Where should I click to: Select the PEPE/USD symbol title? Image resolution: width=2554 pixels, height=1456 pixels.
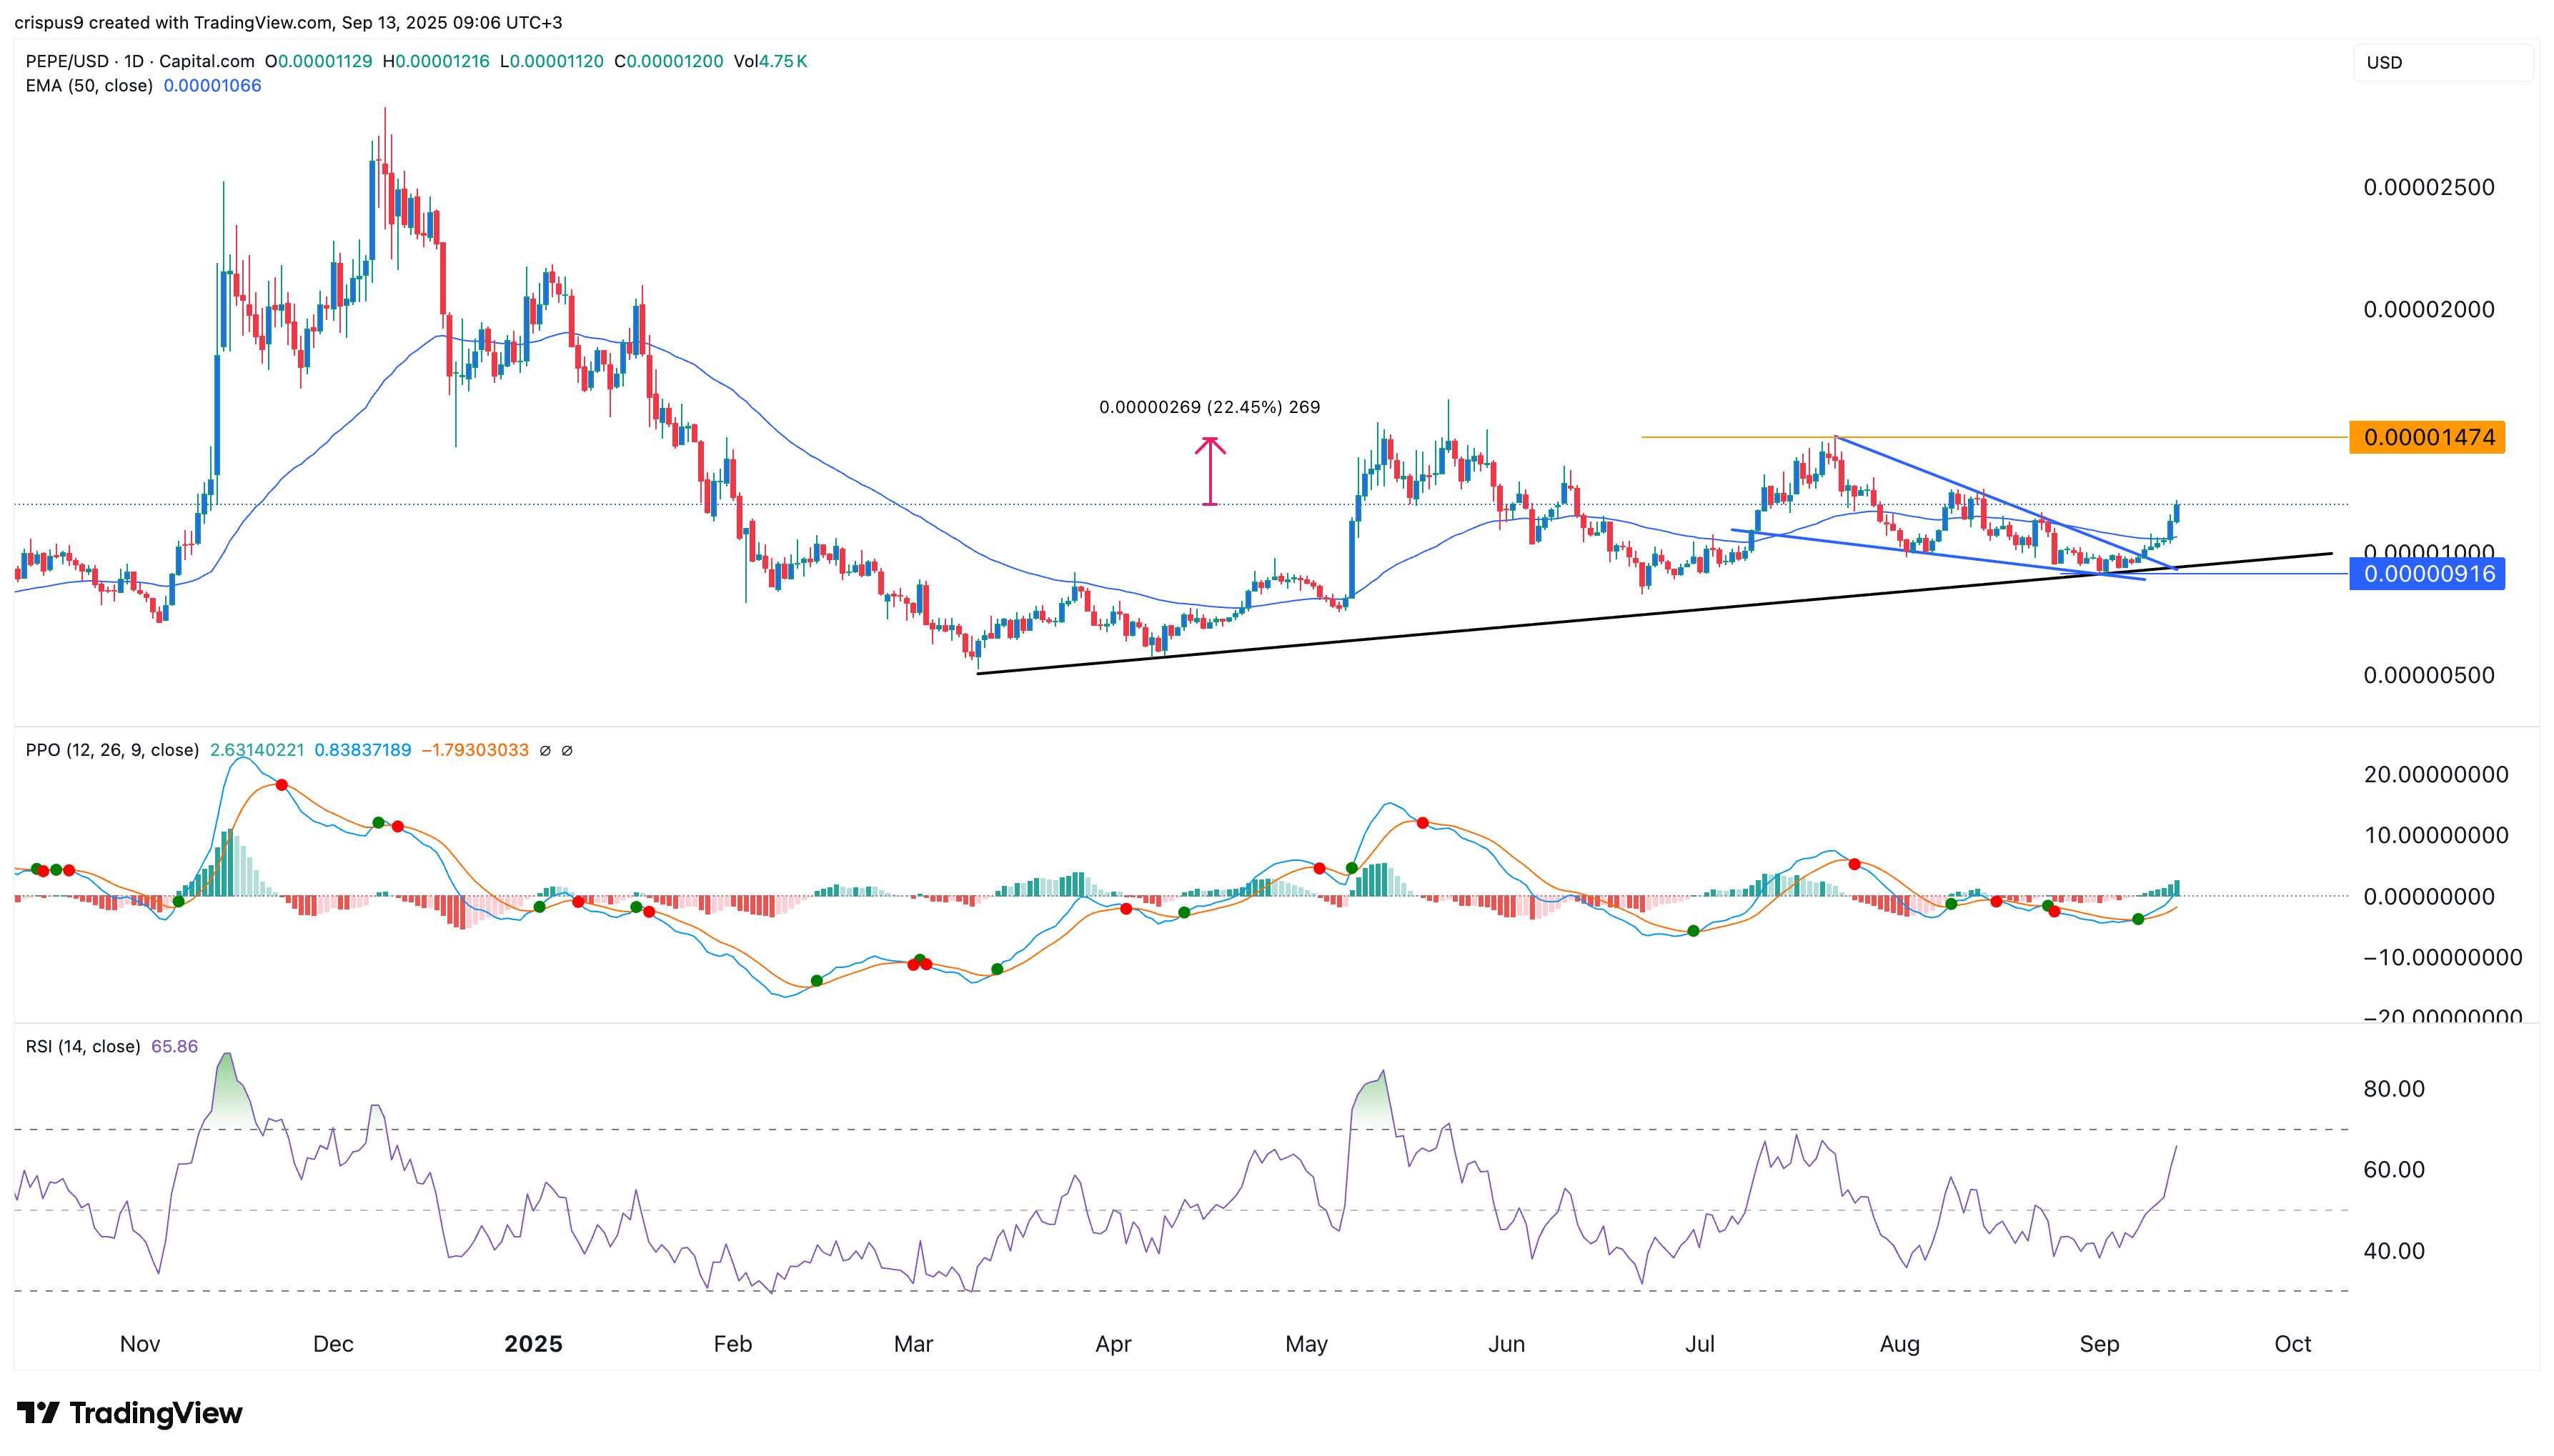coord(71,61)
